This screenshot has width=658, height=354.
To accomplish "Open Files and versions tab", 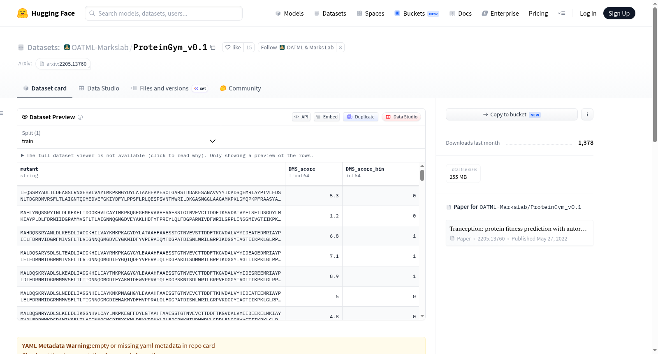I will [x=169, y=88].
